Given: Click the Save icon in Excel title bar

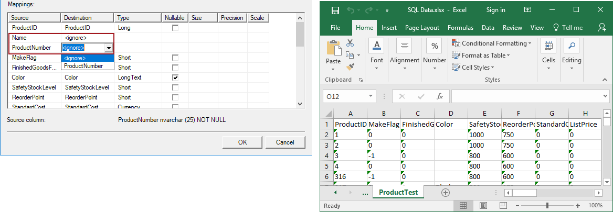Looking at the screenshot, I should pos(335,10).
